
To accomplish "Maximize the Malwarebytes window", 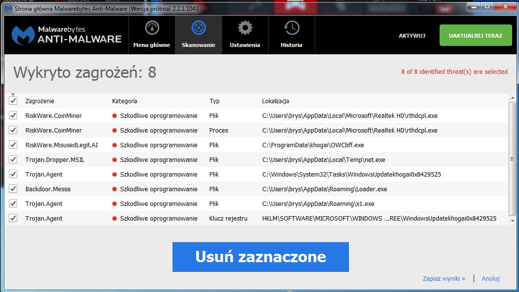I will 487,6.
